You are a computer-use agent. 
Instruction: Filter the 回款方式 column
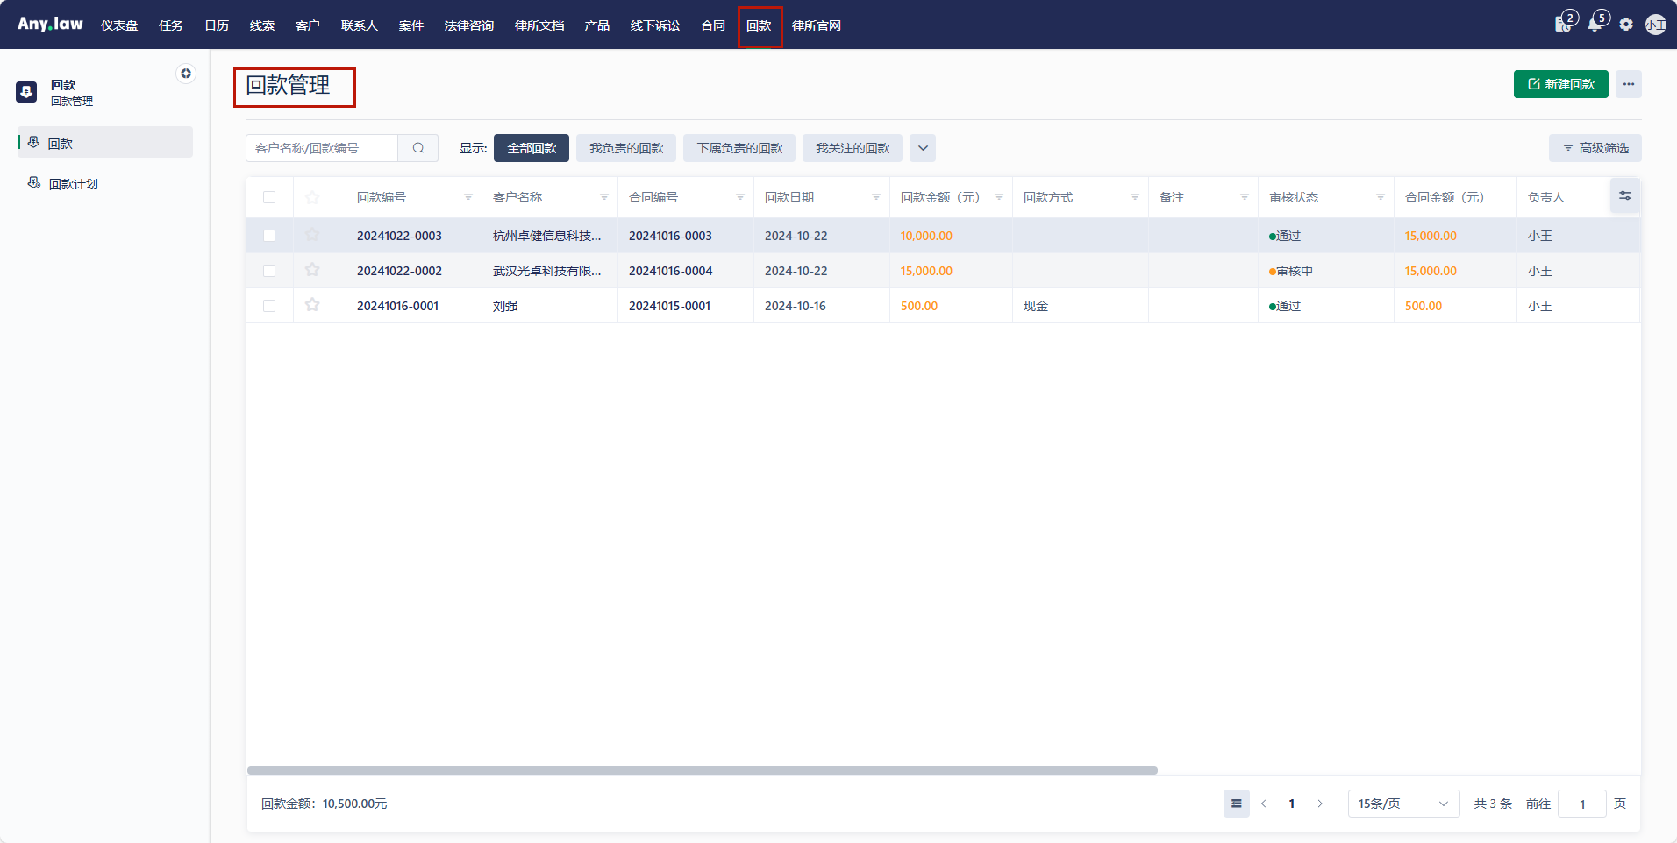point(1135,197)
